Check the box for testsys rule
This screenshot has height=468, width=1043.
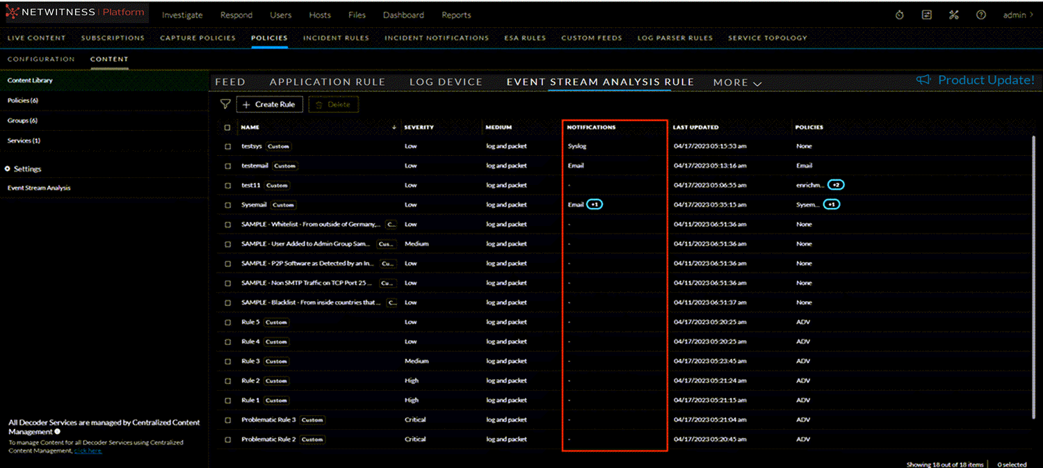[227, 147]
